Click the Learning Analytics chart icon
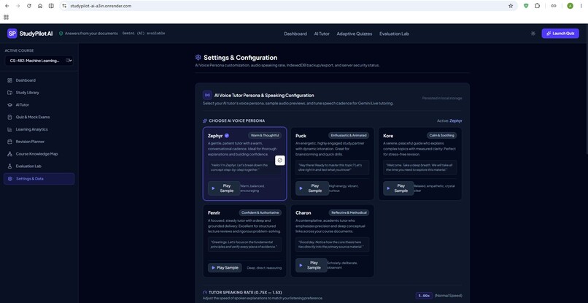Image resolution: width=588 pixels, height=303 pixels. [9, 129]
